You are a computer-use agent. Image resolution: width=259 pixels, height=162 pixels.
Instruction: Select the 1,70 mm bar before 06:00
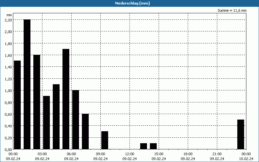tap(66, 99)
